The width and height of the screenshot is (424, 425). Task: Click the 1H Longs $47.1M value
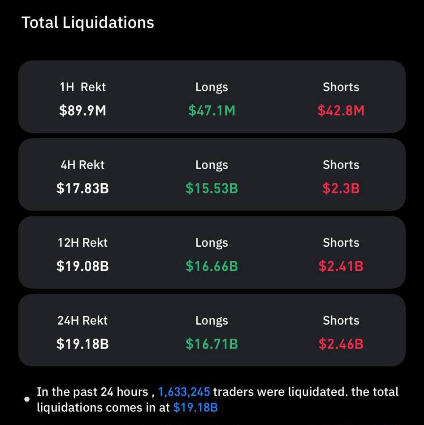[x=212, y=111]
